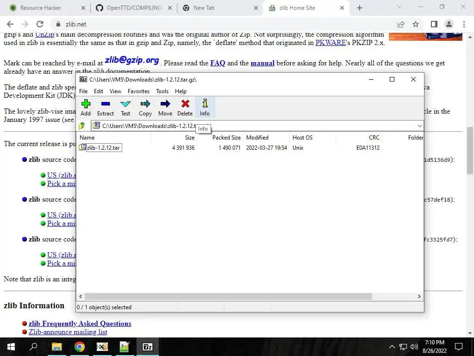Open the Tools menu in 7-Zip
The height and width of the screenshot is (356, 474).
point(162,91)
